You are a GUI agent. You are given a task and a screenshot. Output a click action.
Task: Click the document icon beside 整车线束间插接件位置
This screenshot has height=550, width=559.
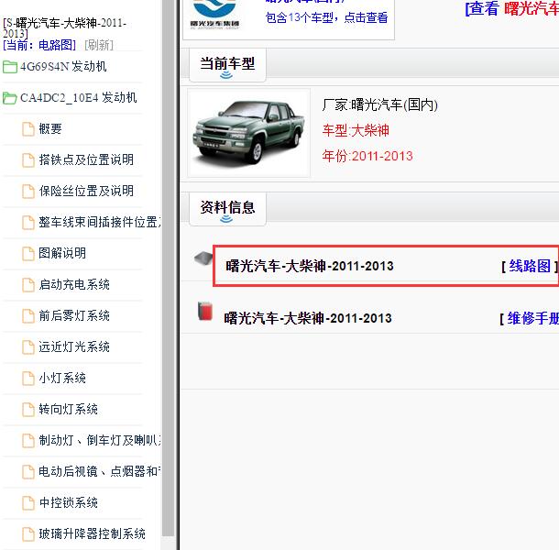(28, 223)
